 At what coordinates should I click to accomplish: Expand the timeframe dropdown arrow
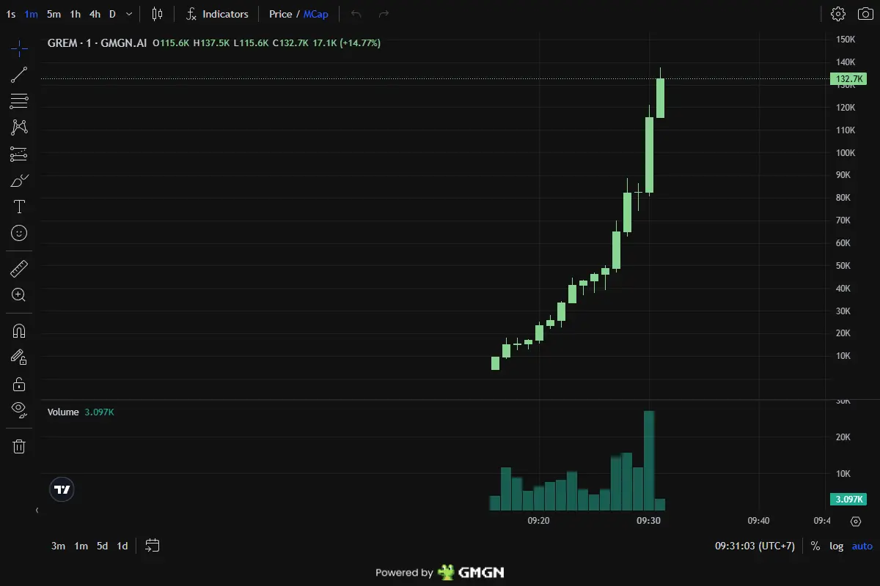129,14
